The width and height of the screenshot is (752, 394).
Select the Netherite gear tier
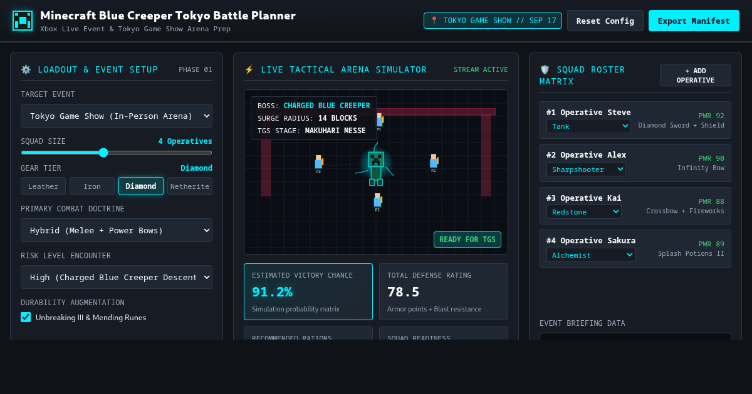[190, 186]
